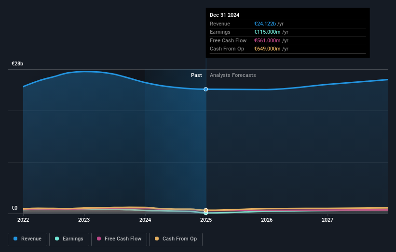Image resolution: width=396 pixels, height=252 pixels.
Task: Click the 2027 x-axis label
Action: click(328, 220)
